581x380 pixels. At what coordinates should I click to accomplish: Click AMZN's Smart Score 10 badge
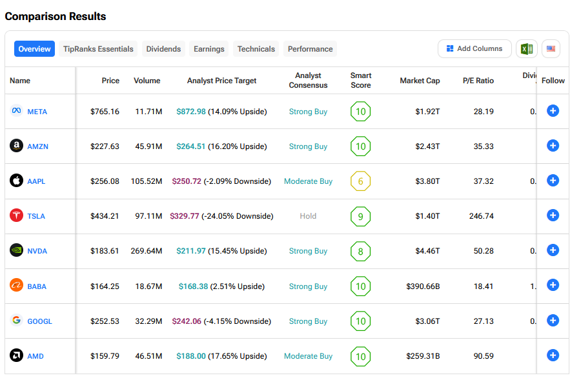tap(360, 146)
